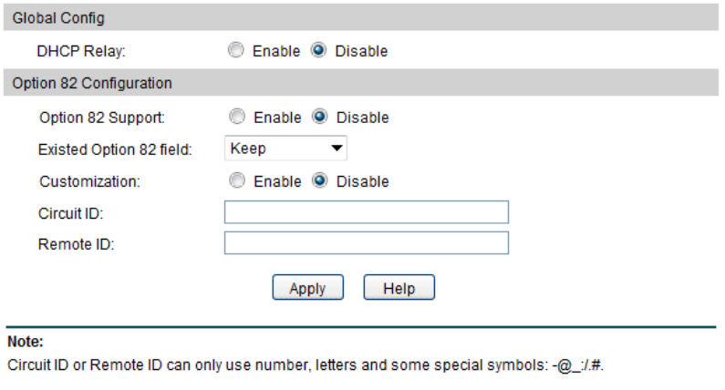Click the Global Config section header

[x=58, y=18]
